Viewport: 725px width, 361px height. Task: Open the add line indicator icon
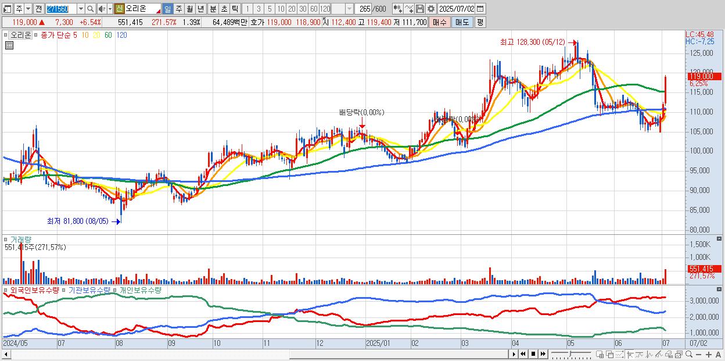tap(408, 9)
